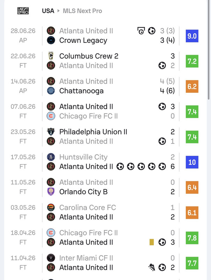Click the Crown Legacy team crest
The width and height of the screenshot is (211, 280).
tap(51, 40)
